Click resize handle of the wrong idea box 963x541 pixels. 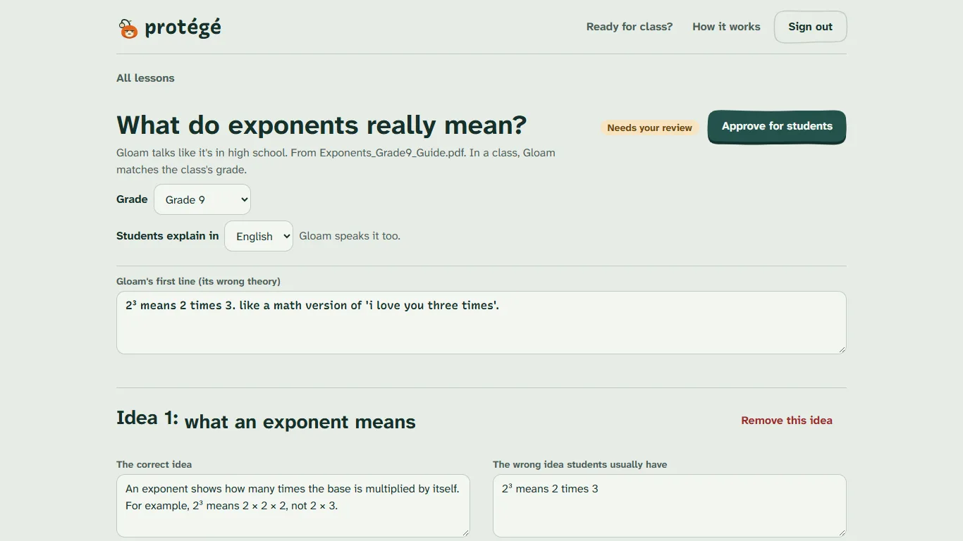pyautogui.click(x=841, y=532)
